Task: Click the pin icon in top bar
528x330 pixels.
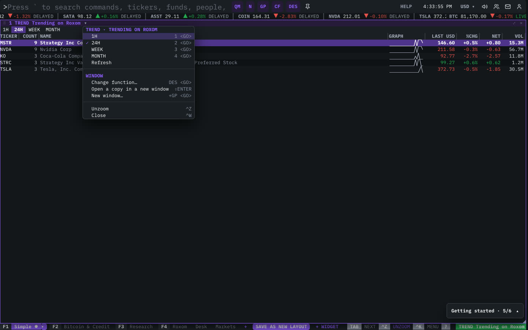Action: coord(308,7)
